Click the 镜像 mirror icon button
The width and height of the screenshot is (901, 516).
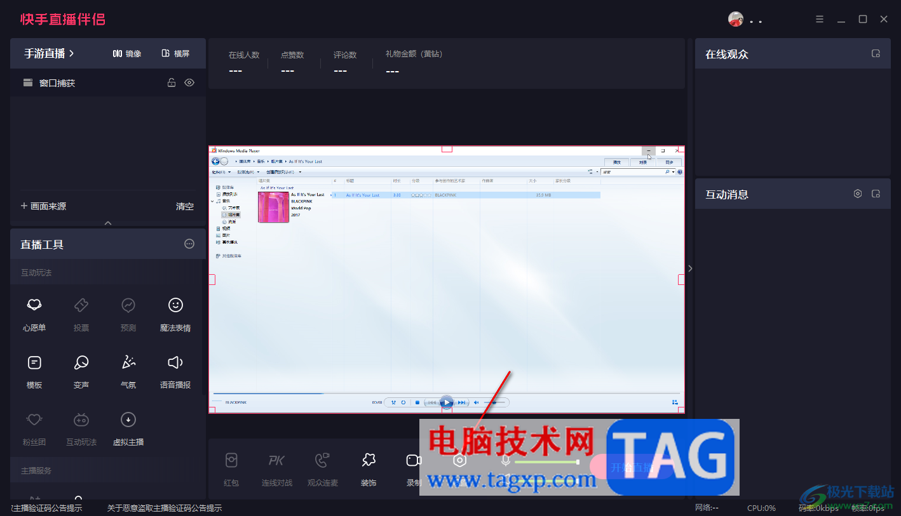pos(127,53)
